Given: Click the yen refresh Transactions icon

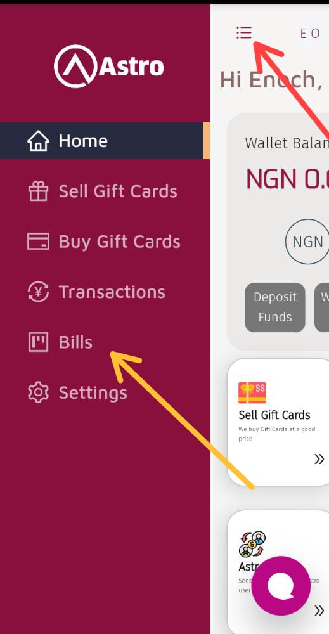Looking at the screenshot, I should click(39, 292).
